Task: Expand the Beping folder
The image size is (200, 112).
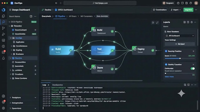Action: coord(11,50)
